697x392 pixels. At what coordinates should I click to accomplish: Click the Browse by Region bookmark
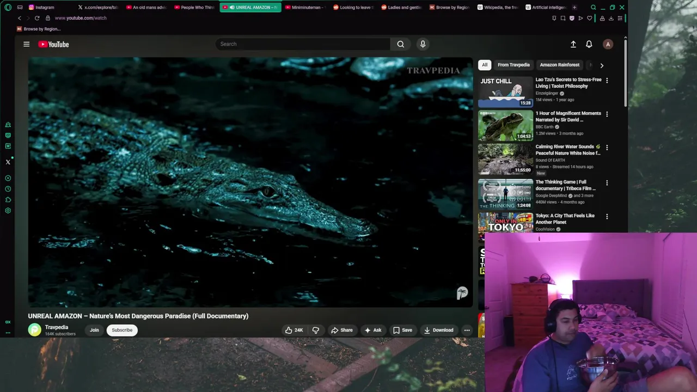point(38,29)
